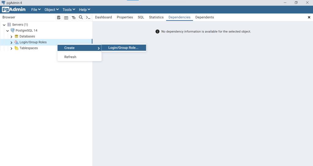The height and width of the screenshot is (166, 313).
Task: Switch to the SQL tab
Action: pyautogui.click(x=141, y=17)
